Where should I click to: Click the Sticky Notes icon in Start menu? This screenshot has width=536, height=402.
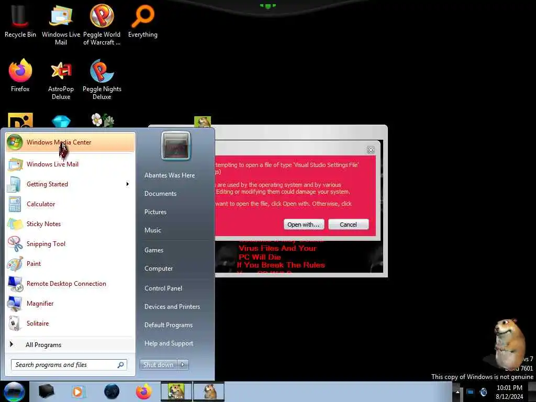click(15, 224)
